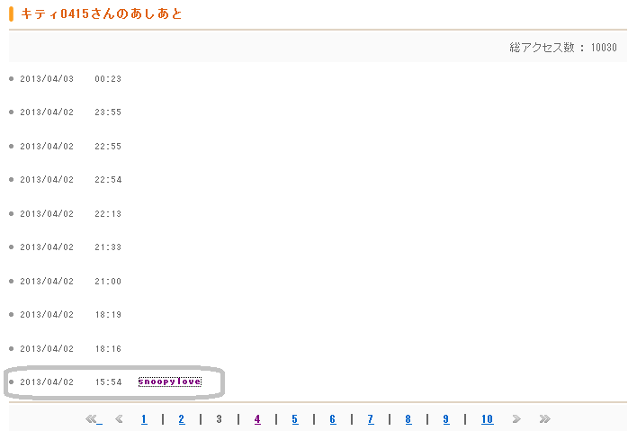Click the 2013/04/02 21:00 entry

coord(70,282)
